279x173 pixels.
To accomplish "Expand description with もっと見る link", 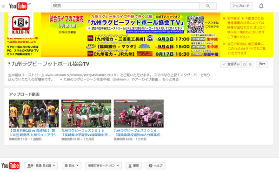I will (171, 80).
